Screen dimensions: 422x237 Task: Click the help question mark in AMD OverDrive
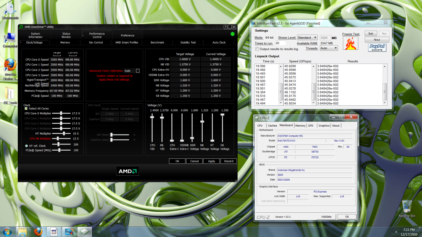225,27
